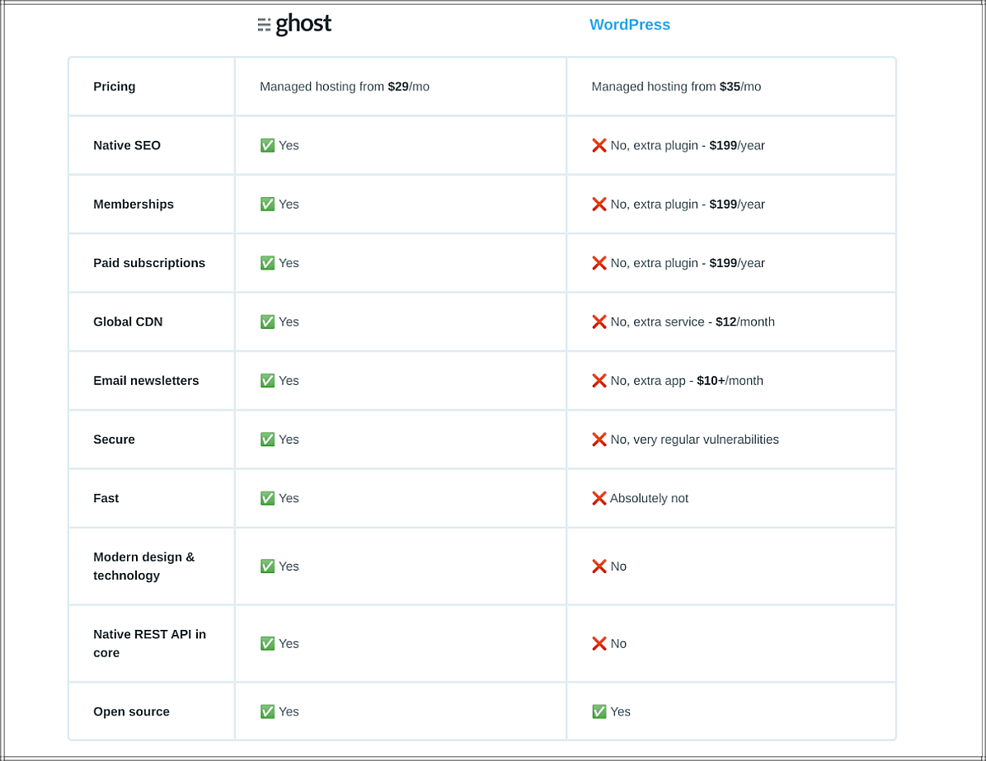
Task: Click Ghost 'Yes' text in Paid subscriptions row
Action: 289,263
